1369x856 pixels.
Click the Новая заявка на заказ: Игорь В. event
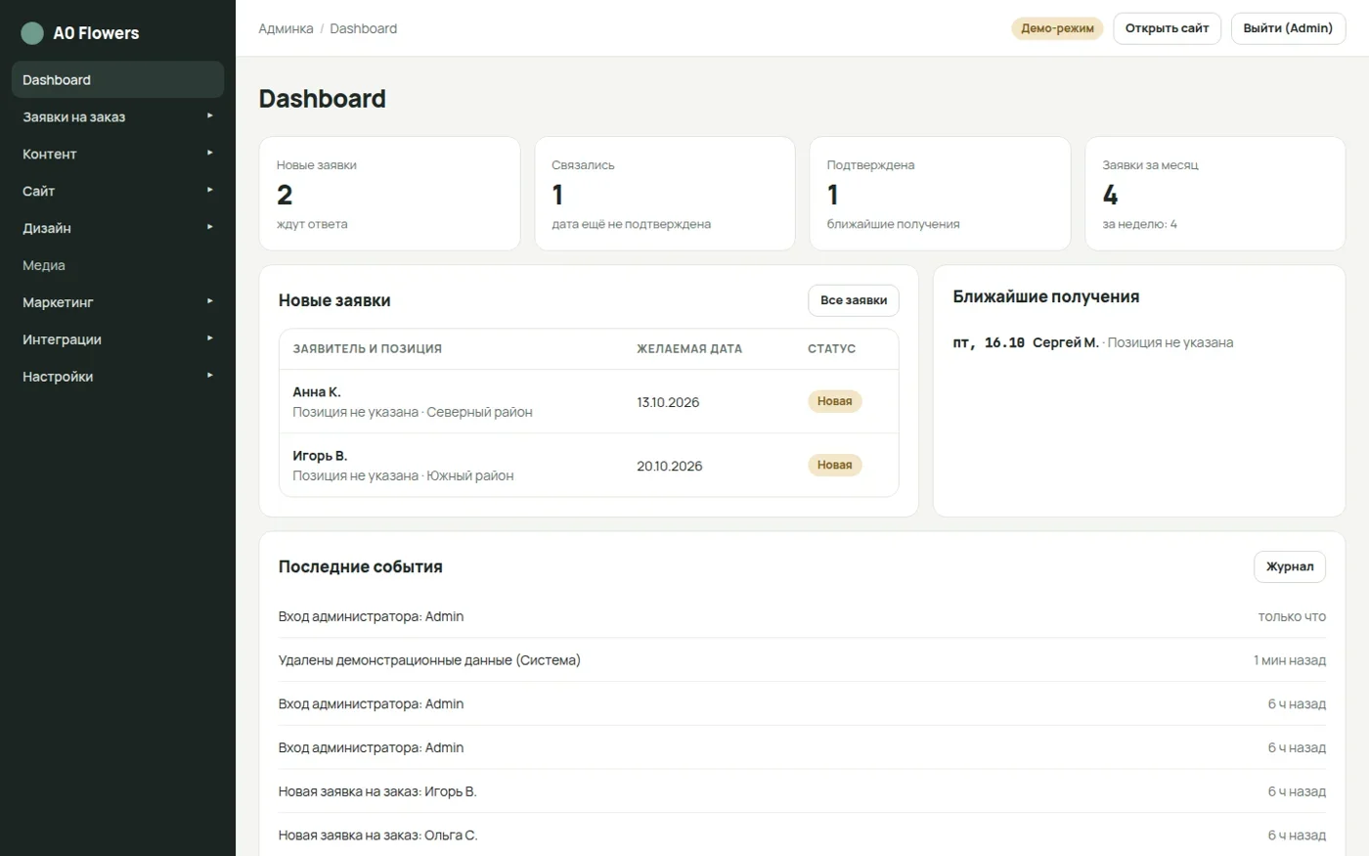(x=802, y=791)
